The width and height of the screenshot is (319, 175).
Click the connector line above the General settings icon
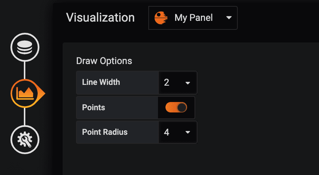(x=25, y=117)
